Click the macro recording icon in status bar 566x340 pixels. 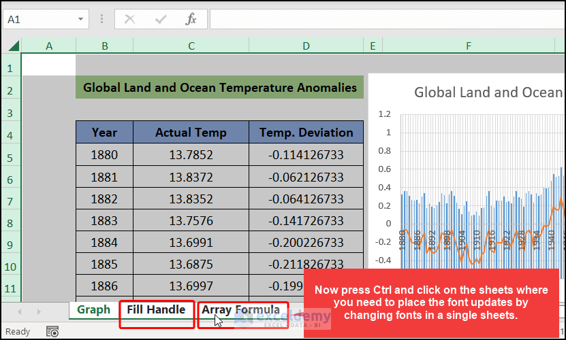52,331
